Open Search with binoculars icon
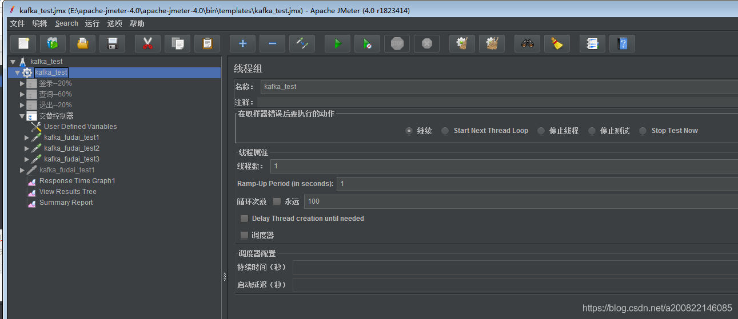This screenshot has height=319, width=738. click(528, 43)
